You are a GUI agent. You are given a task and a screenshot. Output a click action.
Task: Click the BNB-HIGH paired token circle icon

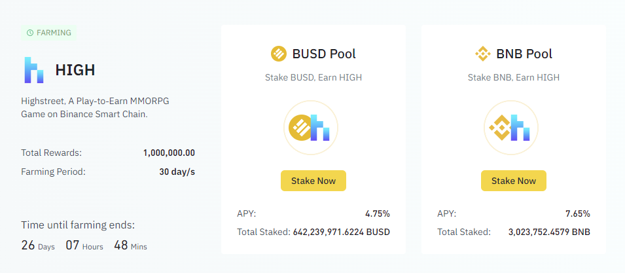point(510,127)
